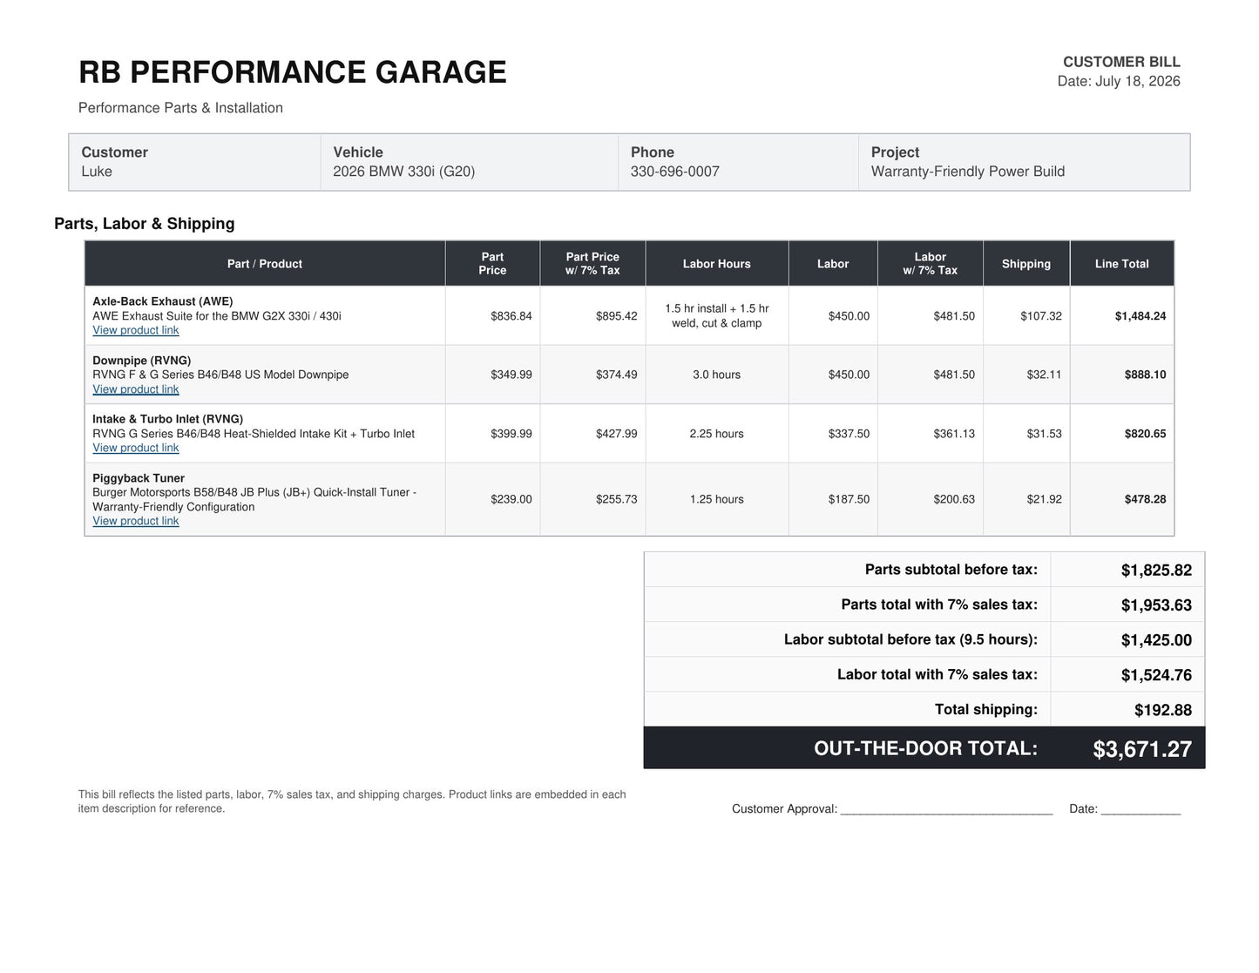
Task: Open the Piggyback Tuner product link
Action: 136,521
